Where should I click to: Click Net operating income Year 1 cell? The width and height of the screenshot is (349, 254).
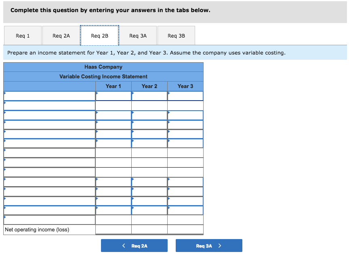(x=113, y=230)
